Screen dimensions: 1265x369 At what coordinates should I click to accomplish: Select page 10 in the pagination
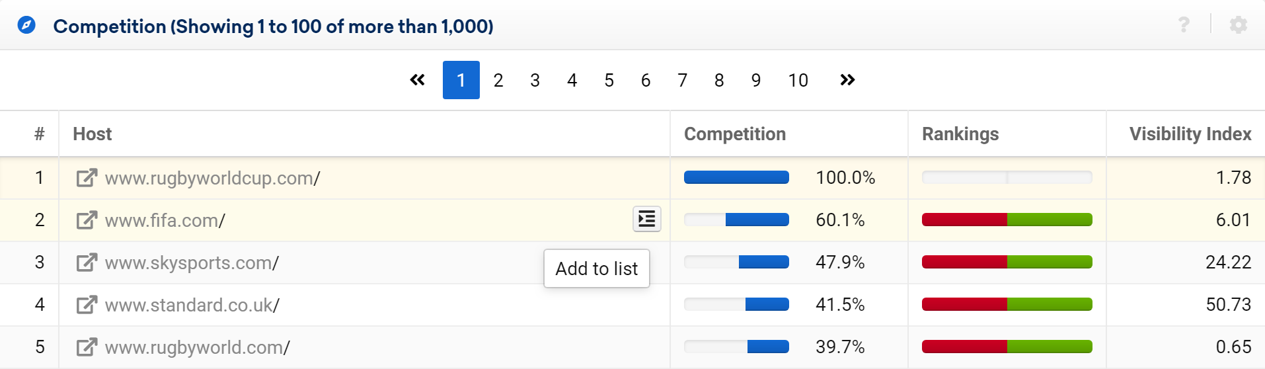tap(798, 80)
